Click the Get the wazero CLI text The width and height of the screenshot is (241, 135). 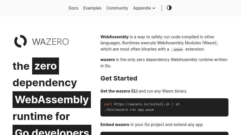119,91
